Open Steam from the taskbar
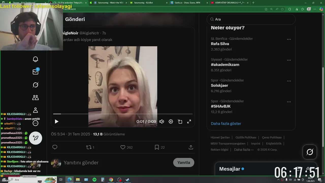Viewport: 325px width, 183px height. tap(127, 180)
